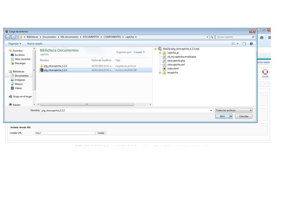Expand the recaptcha folder node

[160, 73]
